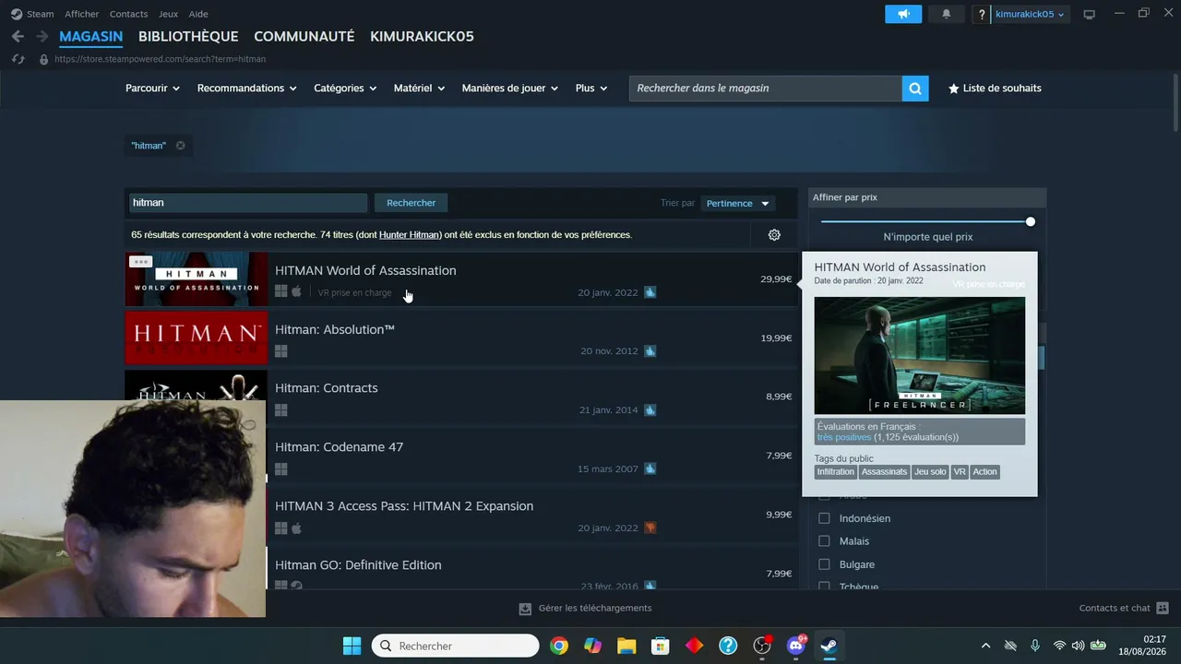
Task: Open the Hunter Hitman link
Action: [410, 235]
